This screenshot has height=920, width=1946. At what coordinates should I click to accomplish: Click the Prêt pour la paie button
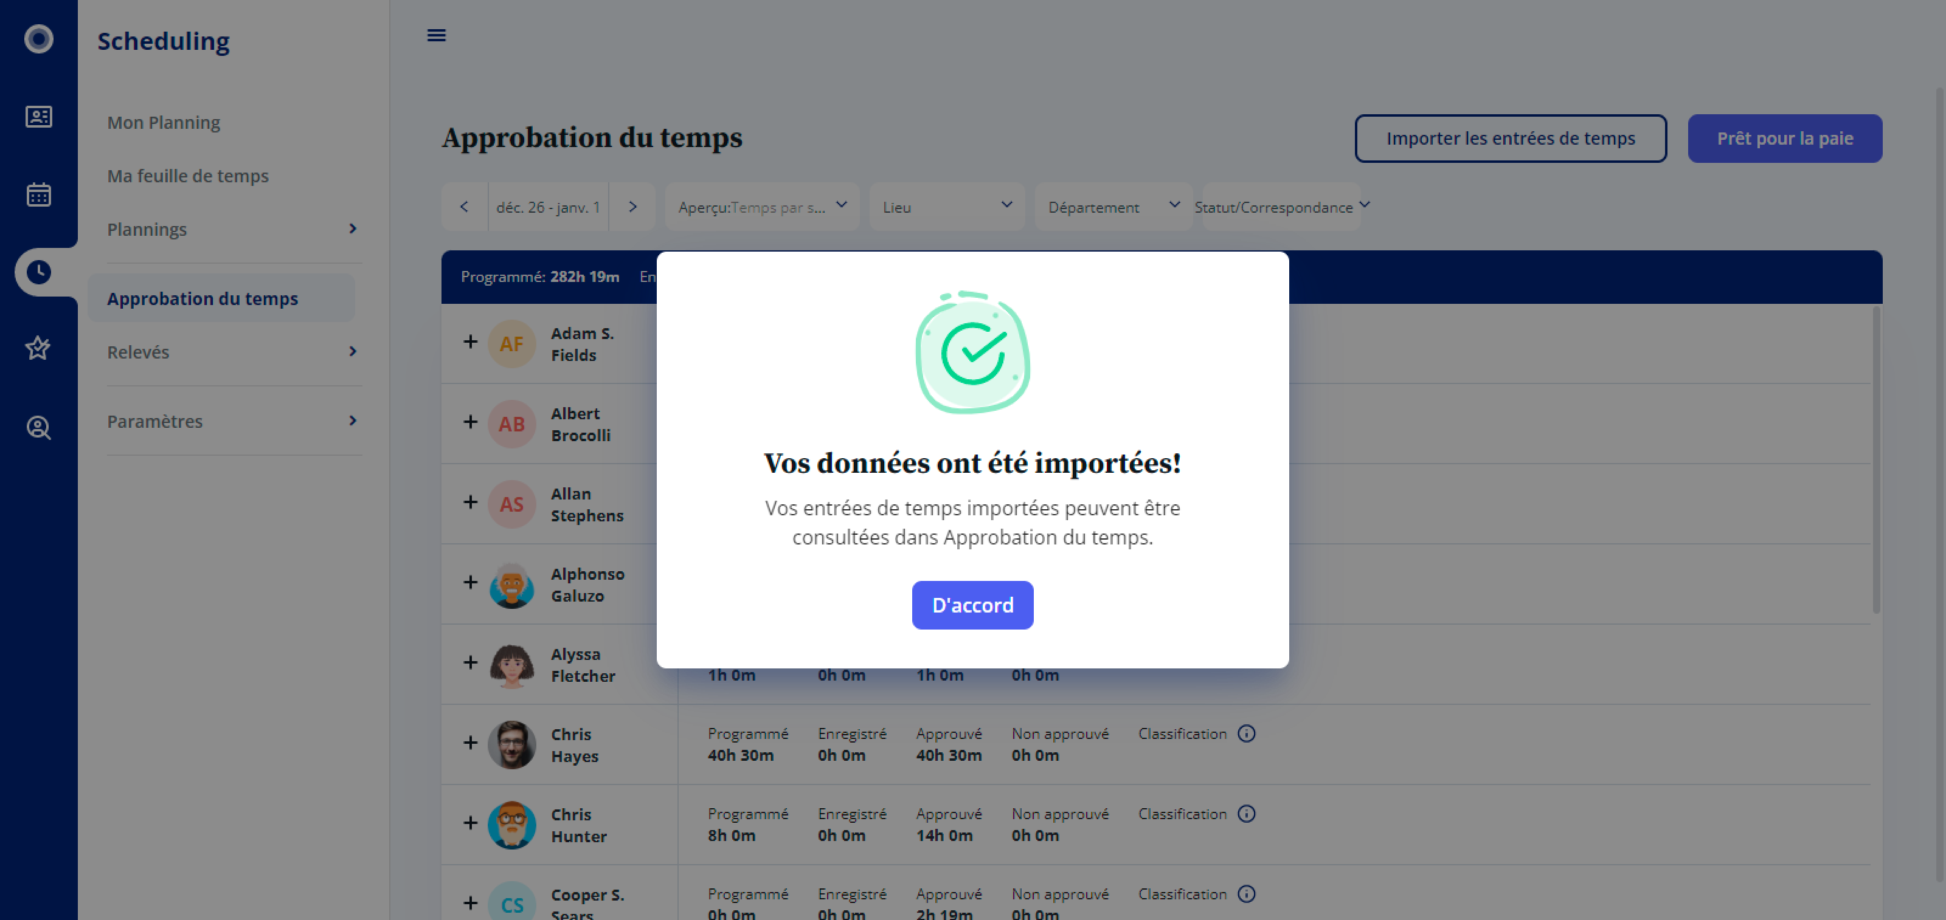coord(1785,138)
